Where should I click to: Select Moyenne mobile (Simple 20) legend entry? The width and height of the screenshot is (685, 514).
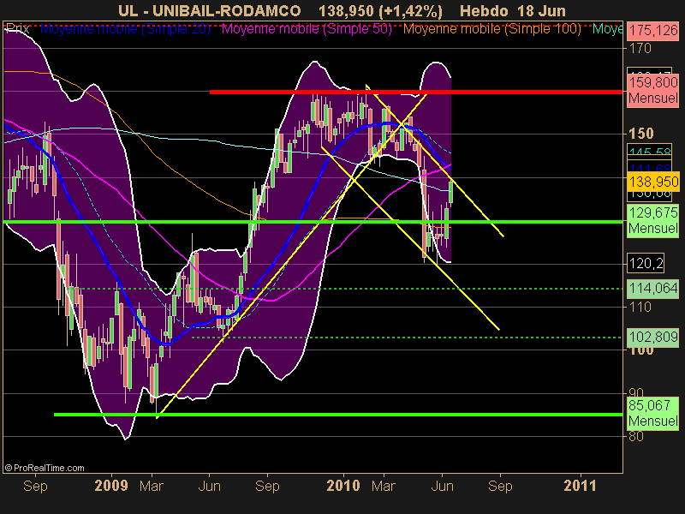coord(125,29)
